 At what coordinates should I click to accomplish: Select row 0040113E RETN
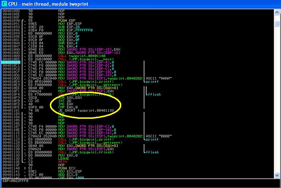click(138, 162)
